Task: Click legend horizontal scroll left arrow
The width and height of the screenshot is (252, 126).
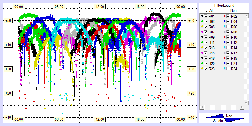Action: (x=202, y=107)
